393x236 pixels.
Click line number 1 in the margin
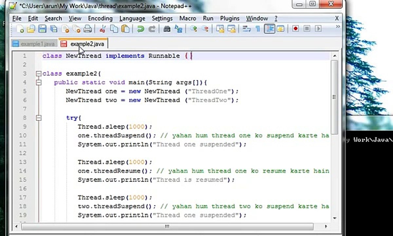pyautogui.click(x=24, y=56)
